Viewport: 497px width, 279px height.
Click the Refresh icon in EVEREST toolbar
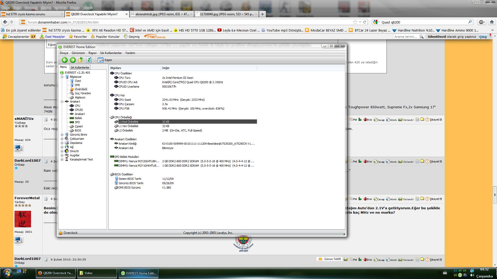tap(89, 60)
